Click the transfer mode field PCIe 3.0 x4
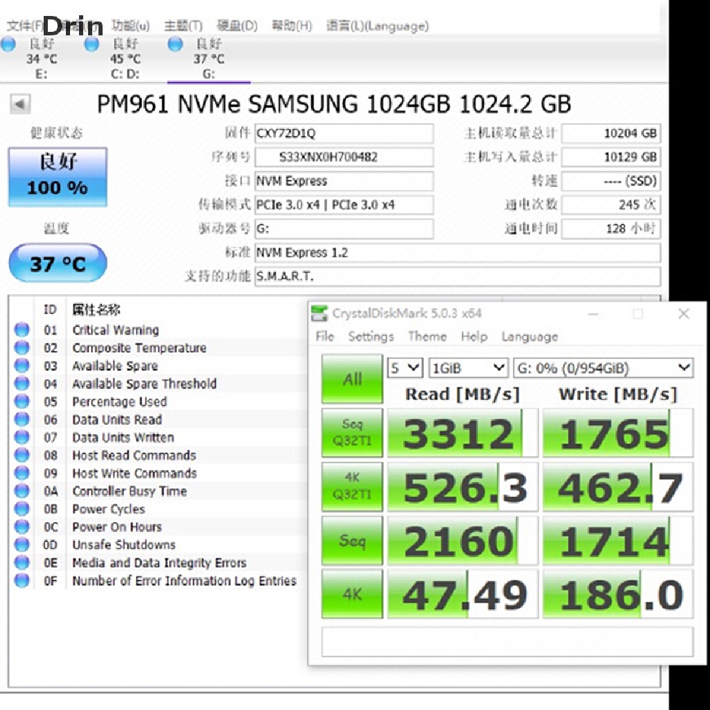The width and height of the screenshot is (710, 710). 344,205
